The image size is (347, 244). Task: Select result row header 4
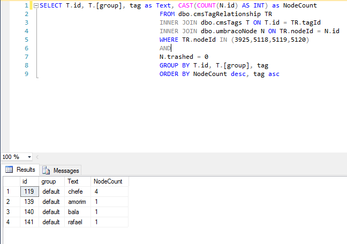pos(11,222)
